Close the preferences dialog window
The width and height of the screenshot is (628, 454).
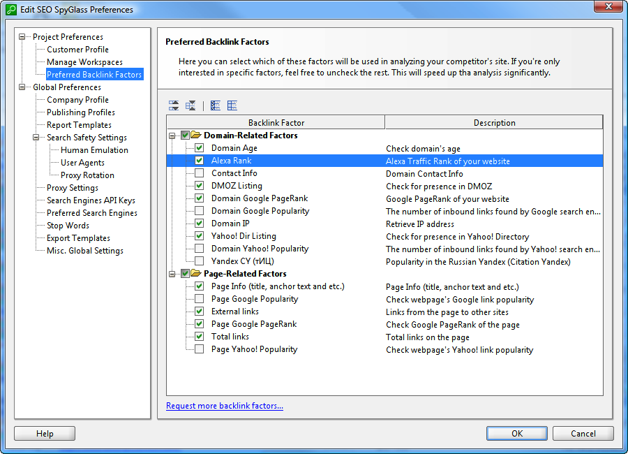point(608,6)
